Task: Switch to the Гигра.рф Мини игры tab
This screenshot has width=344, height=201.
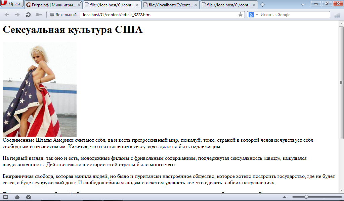Action: [53, 5]
